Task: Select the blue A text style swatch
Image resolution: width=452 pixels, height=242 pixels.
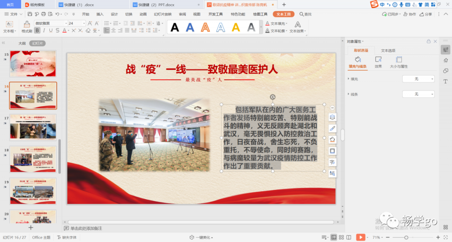Action: (190, 27)
